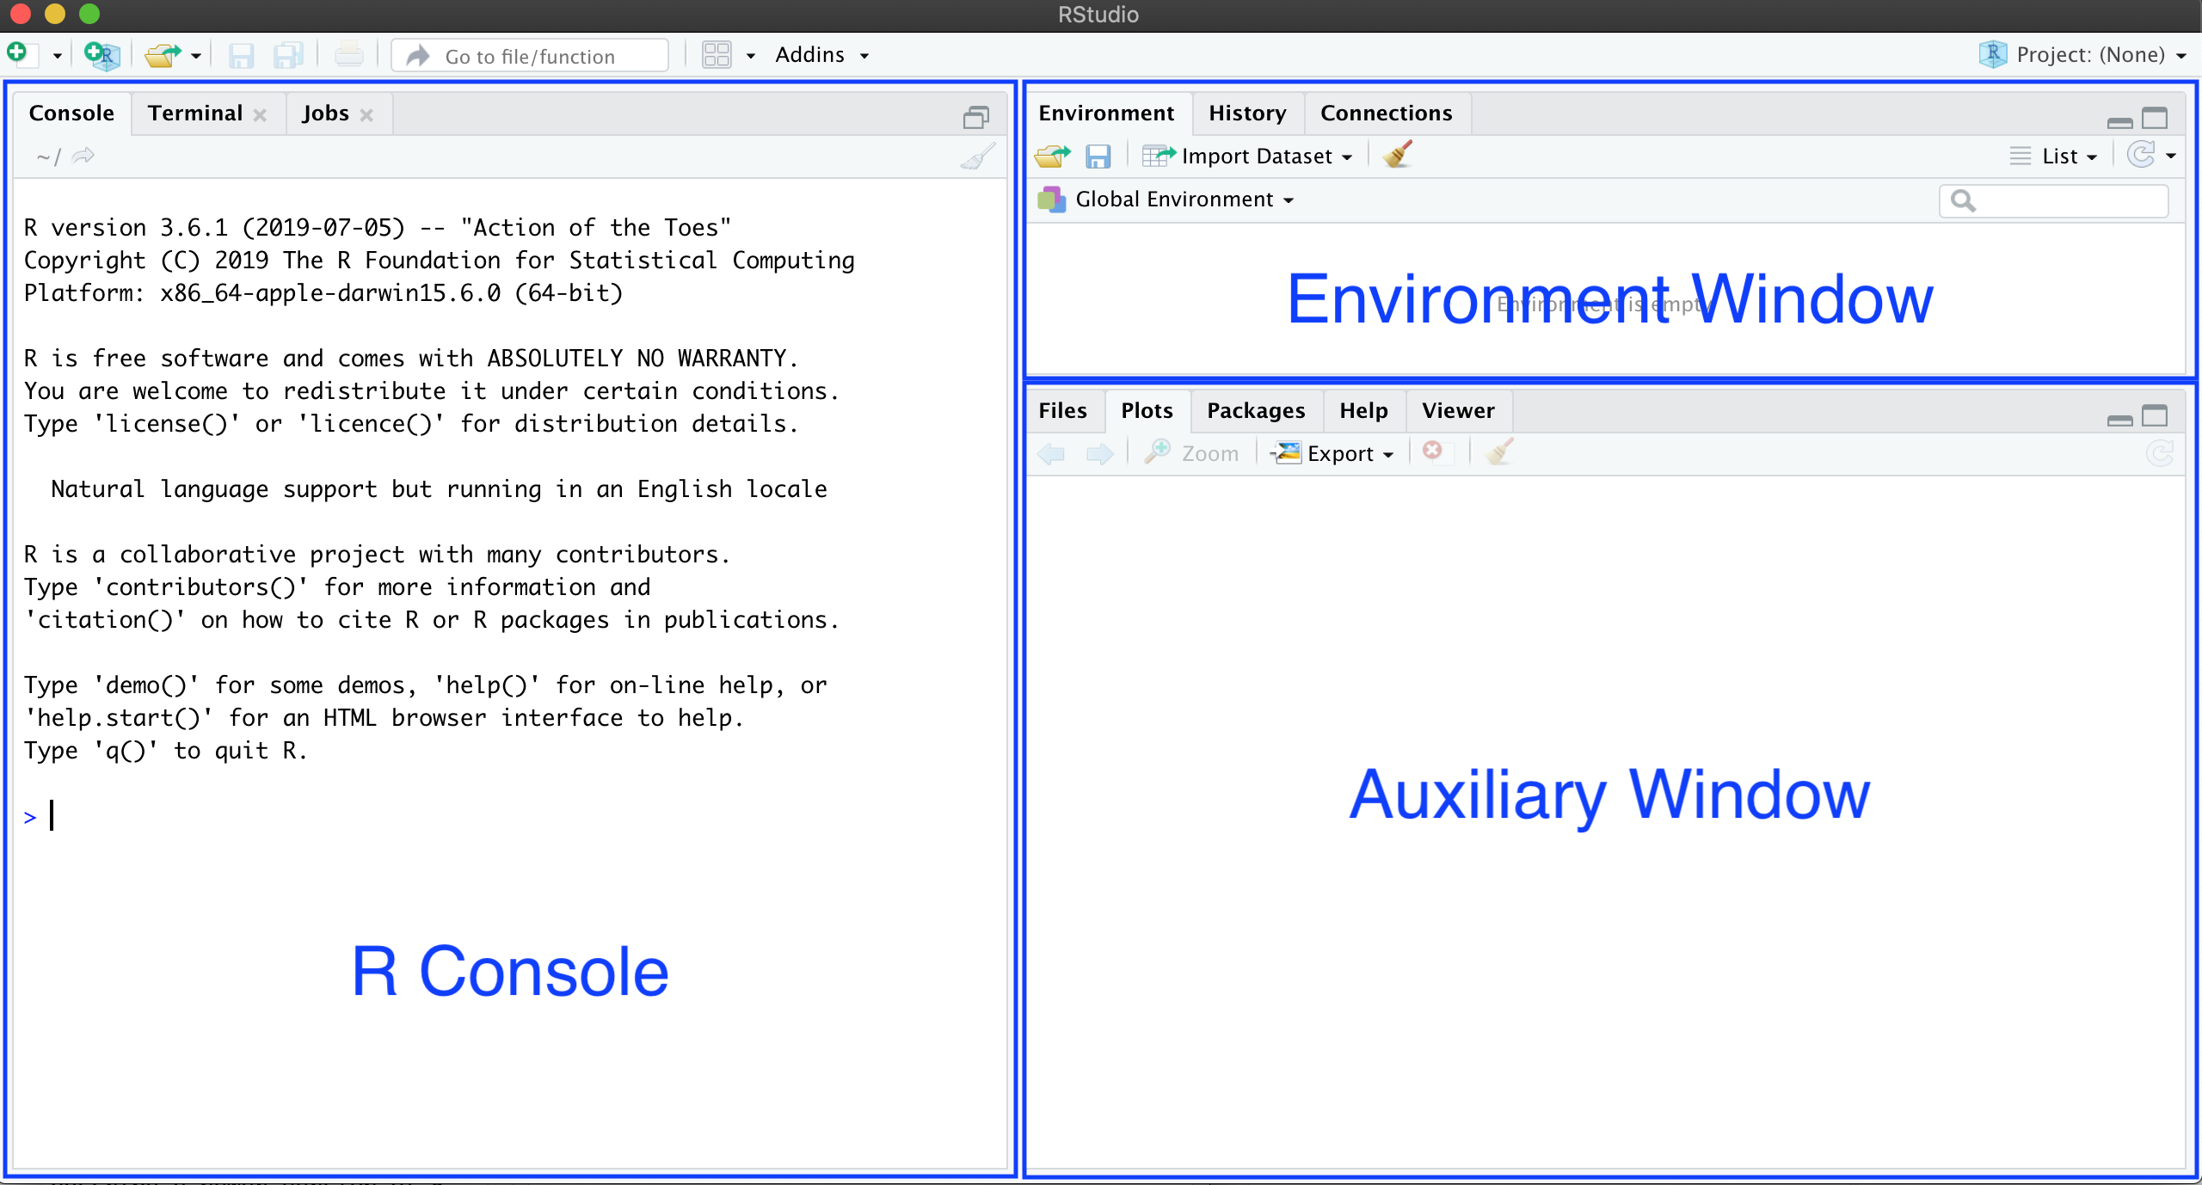Select the History tab
The width and height of the screenshot is (2202, 1185).
click(1247, 114)
